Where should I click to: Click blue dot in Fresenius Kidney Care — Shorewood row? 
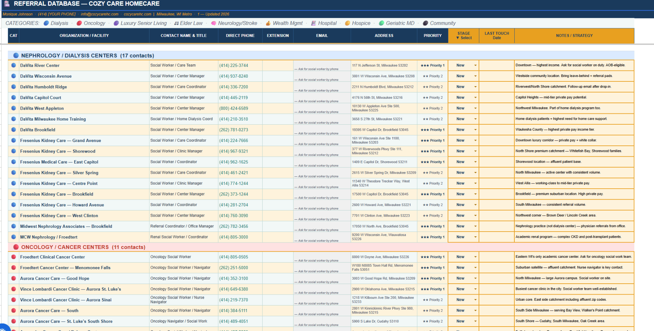tap(14, 151)
